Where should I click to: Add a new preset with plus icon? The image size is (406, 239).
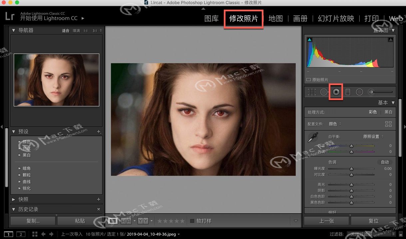[99, 132]
